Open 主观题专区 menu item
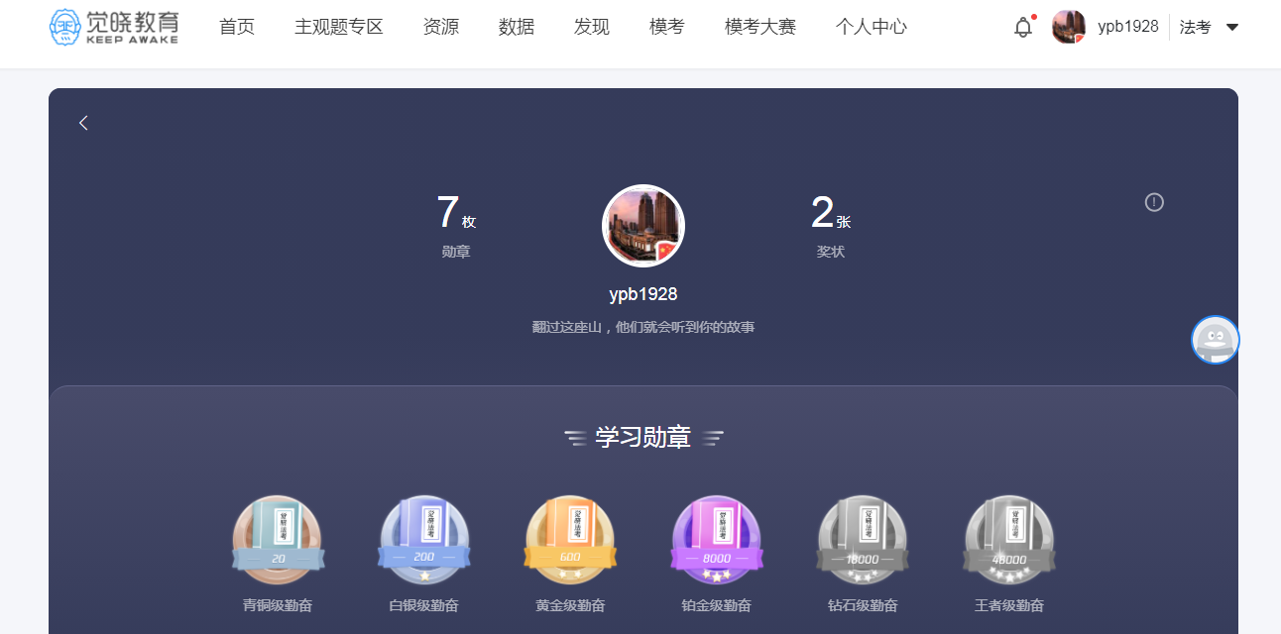The height and width of the screenshot is (634, 1281). [339, 27]
